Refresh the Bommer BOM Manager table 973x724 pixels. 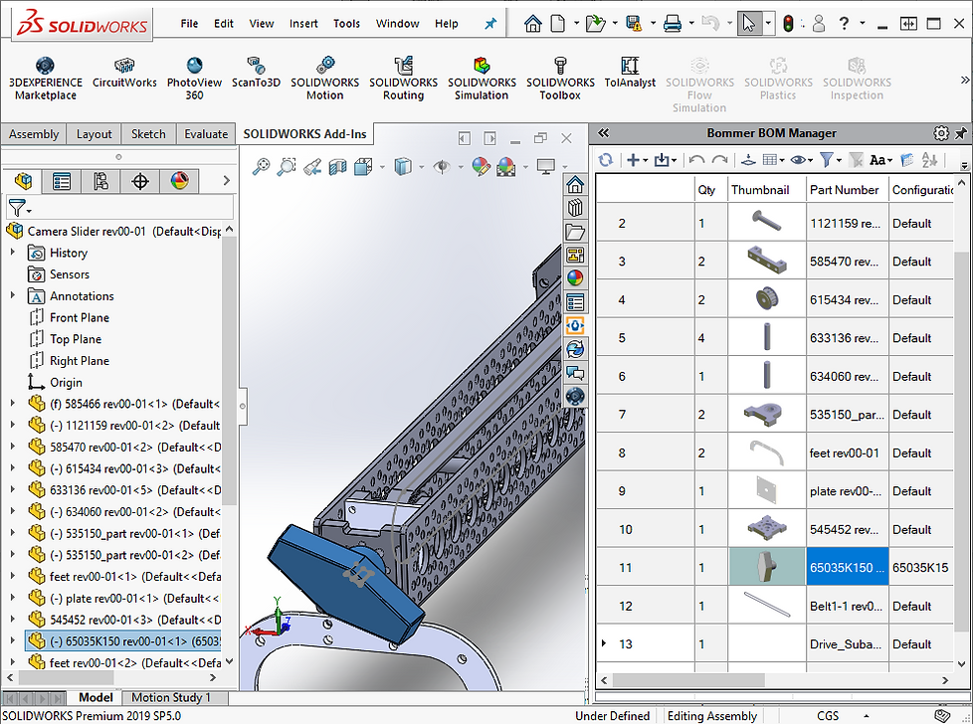click(608, 157)
